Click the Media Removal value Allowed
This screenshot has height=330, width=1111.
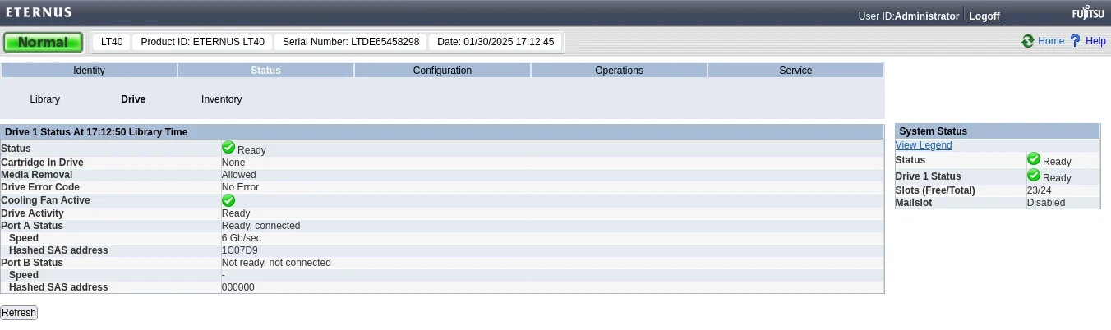(239, 175)
